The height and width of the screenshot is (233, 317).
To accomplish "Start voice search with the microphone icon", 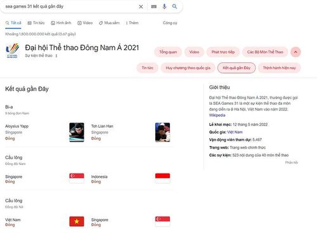I will pos(164,6).
